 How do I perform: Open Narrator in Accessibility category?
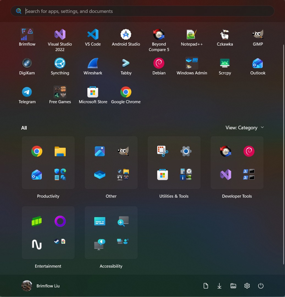(x=100, y=245)
